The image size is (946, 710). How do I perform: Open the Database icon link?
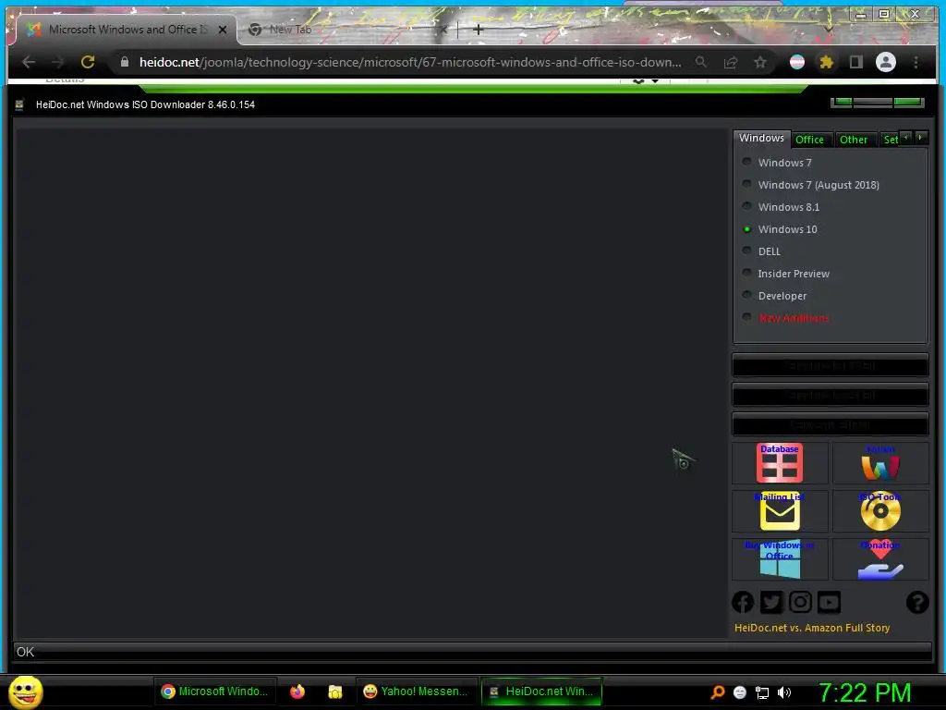(x=779, y=463)
